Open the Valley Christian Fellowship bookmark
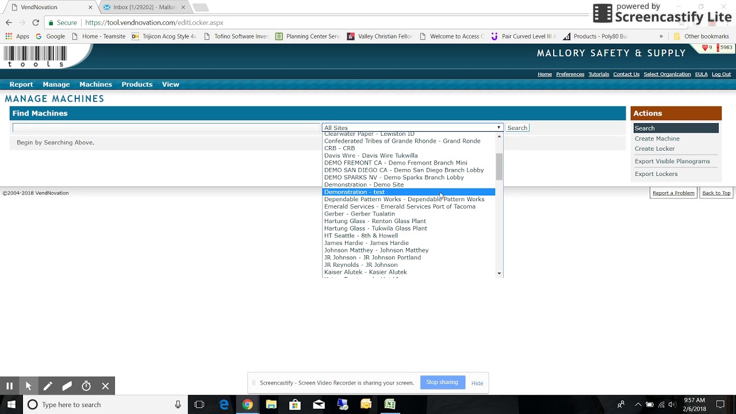 379,36
